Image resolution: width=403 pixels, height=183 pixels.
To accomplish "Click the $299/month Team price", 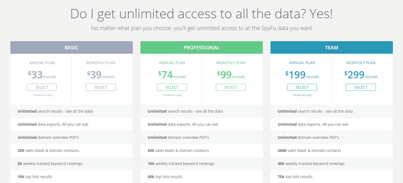I will click(x=361, y=75).
